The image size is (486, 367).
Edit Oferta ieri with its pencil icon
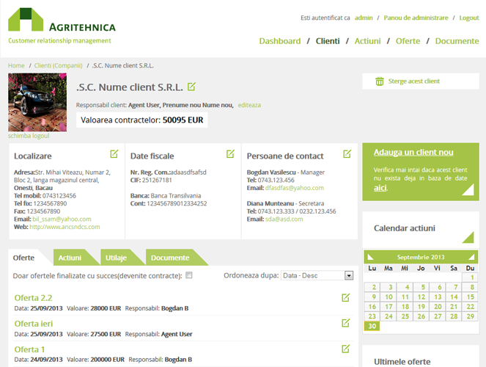345,323
